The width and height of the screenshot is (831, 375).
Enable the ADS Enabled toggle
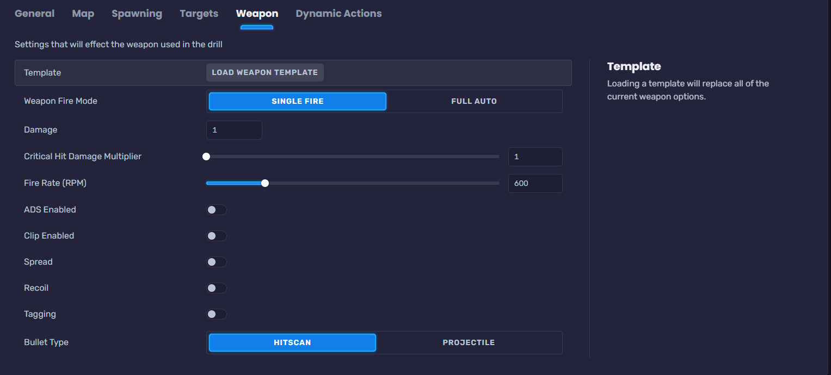point(216,210)
